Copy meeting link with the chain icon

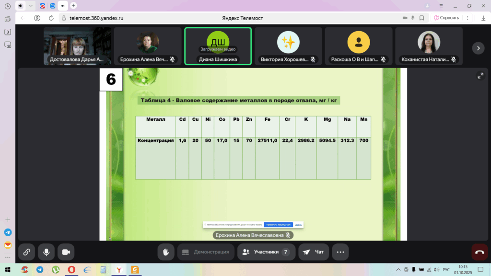coord(26,252)
